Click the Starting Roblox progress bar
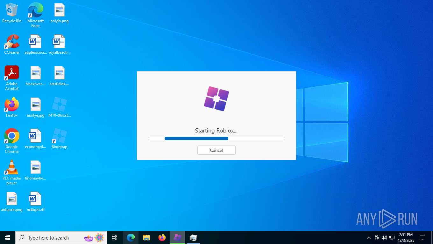The width and height of the screenshot is (433, 244). pos(216,139)
